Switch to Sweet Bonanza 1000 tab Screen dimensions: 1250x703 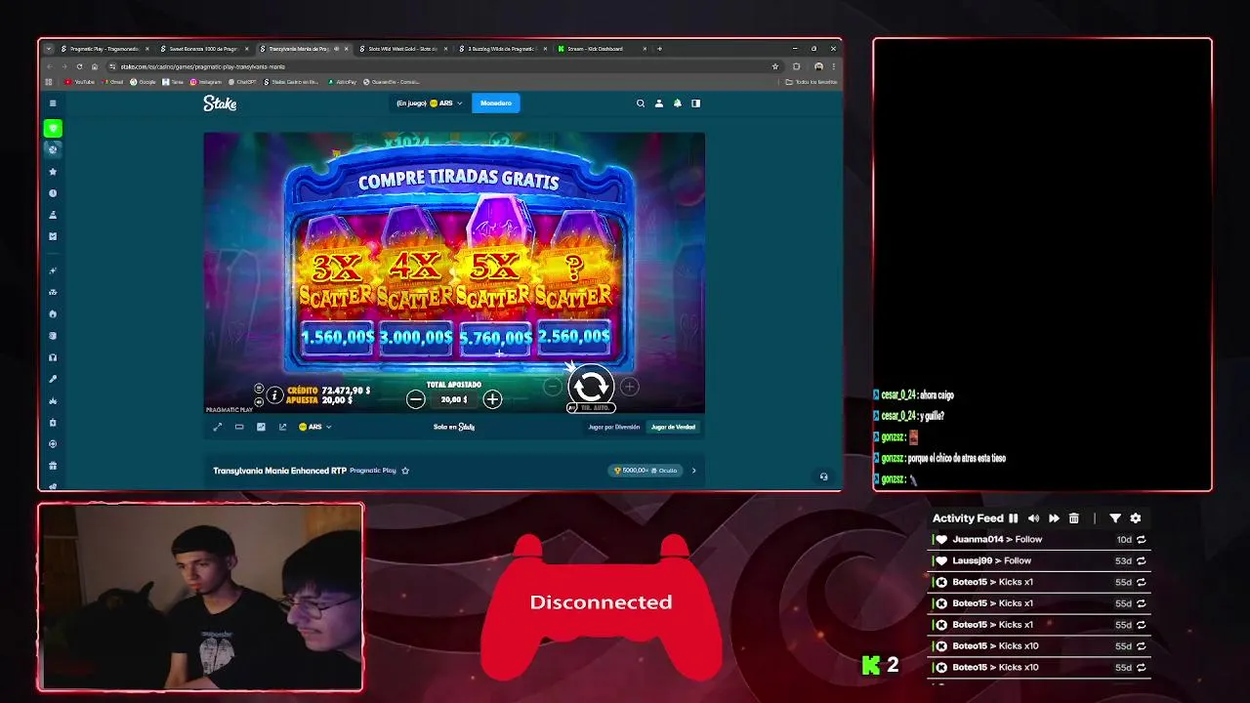[203, 49]
